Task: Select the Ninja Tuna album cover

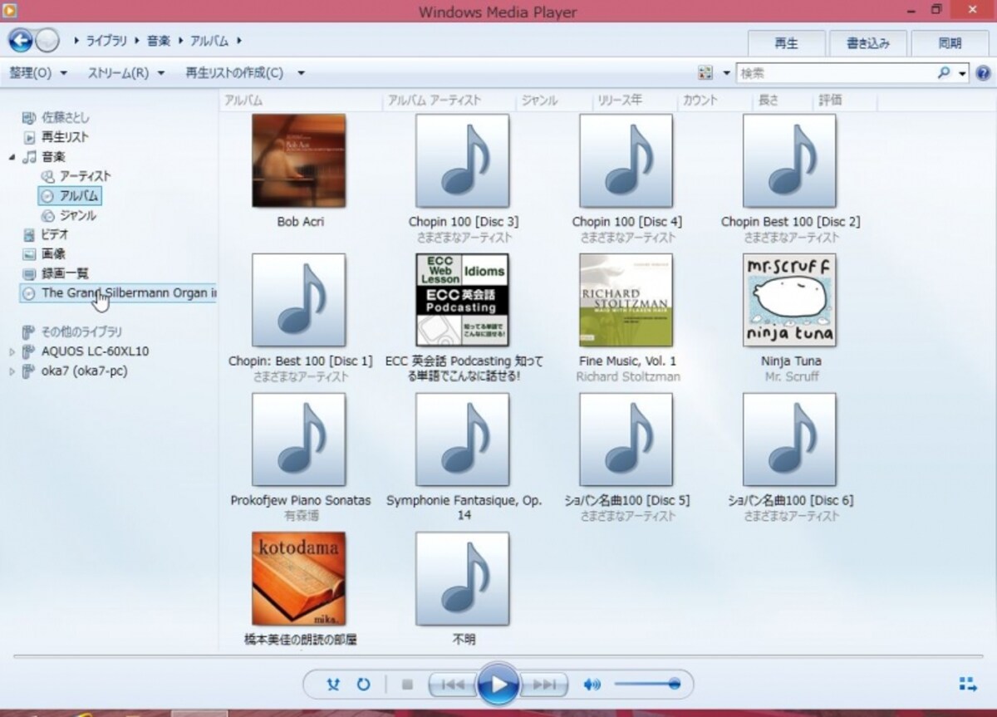Action: [x=790, y=301]
